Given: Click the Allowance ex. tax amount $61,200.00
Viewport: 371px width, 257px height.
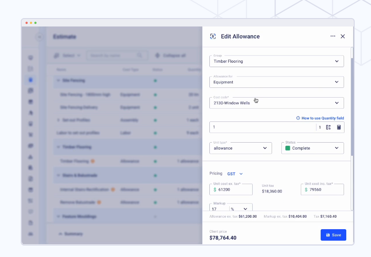Looking at the screenshot, I should pos(247,216).
